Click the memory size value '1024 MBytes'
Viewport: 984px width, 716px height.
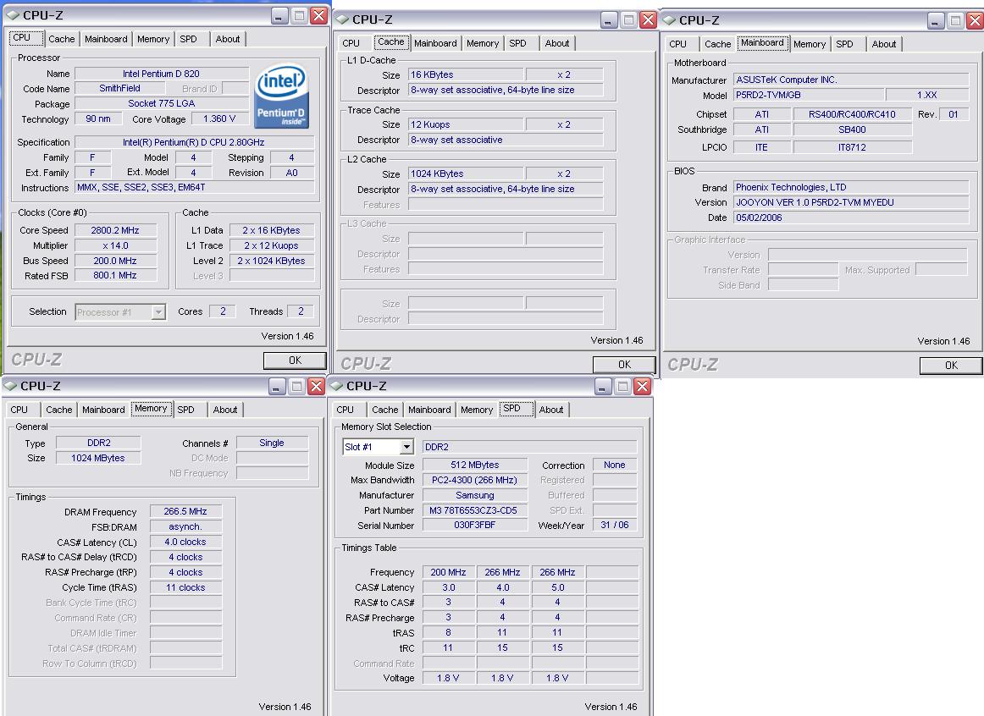[x=98, y=458]
